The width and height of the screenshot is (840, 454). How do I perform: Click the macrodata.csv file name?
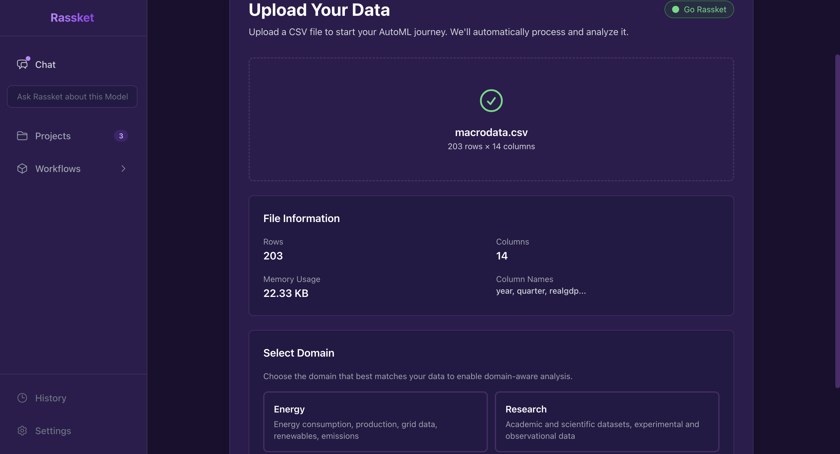pyautogui.click(x=491, y=132)
